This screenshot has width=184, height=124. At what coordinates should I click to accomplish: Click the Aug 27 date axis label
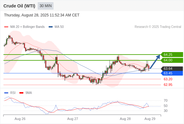[x=73, y=119]
